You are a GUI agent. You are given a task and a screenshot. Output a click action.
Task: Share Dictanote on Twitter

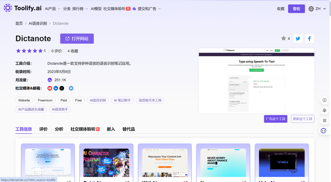(298, 39)
